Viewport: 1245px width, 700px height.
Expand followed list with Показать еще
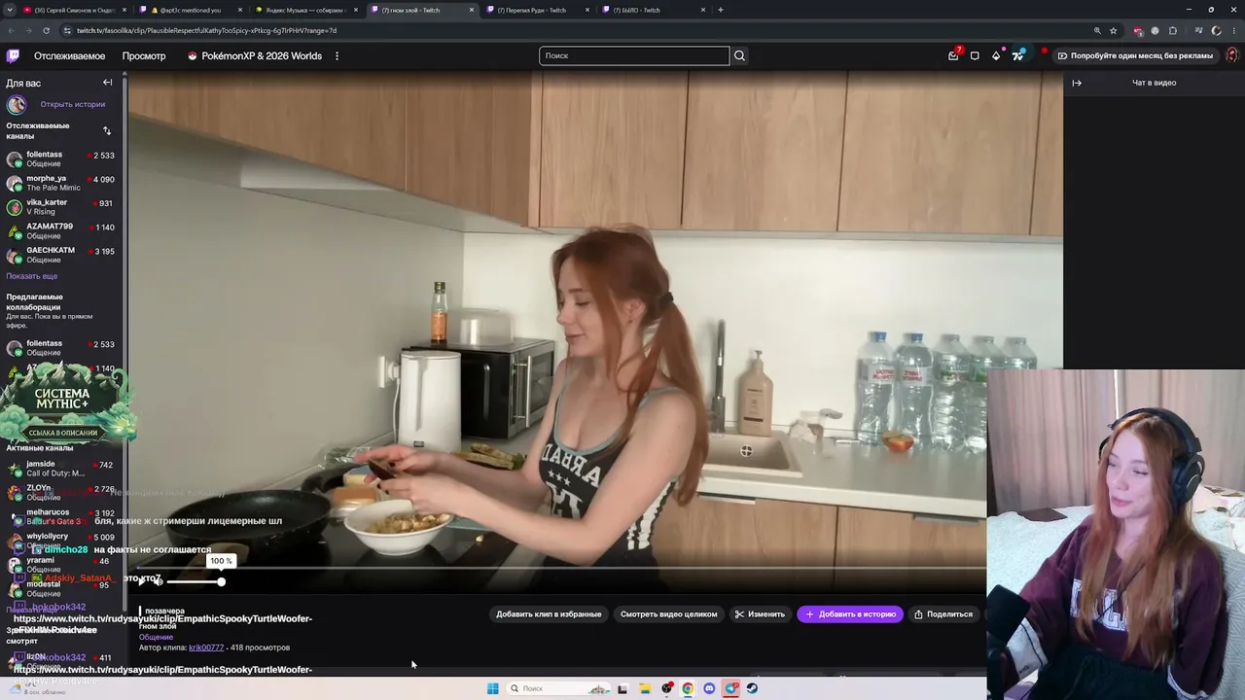(32, 276)
